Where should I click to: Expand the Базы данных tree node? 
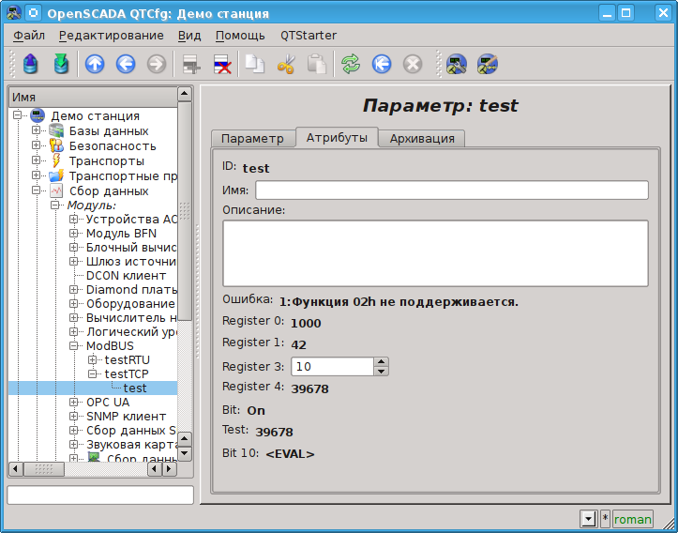tap(37, 130)
